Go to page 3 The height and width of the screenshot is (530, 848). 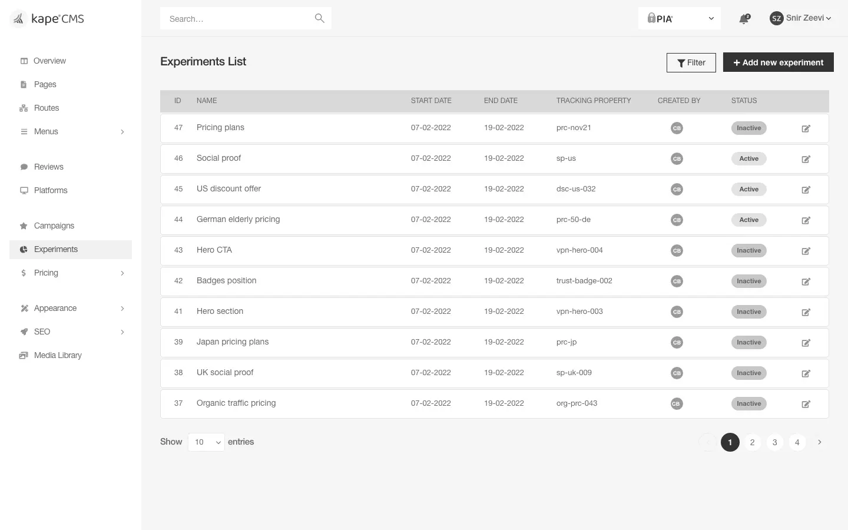click(774, 442)
